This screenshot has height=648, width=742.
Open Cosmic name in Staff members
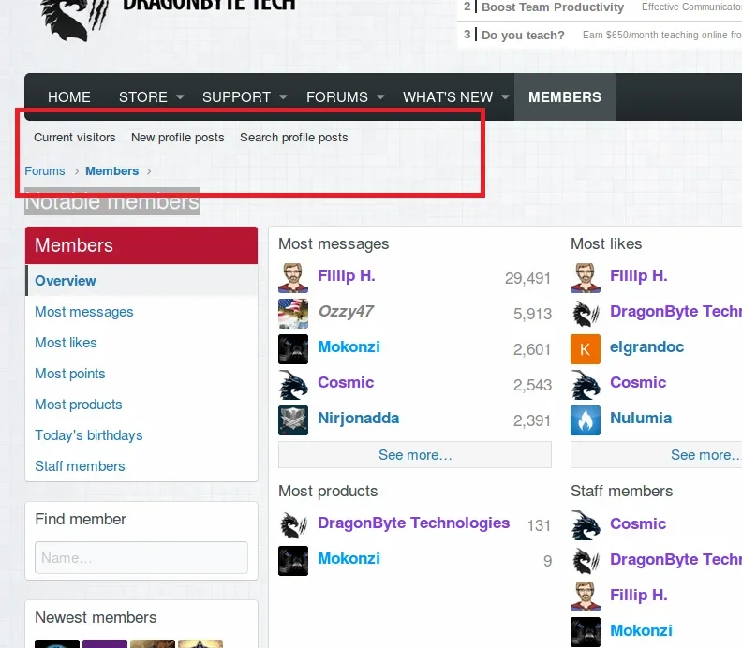[x=638, y=523]
